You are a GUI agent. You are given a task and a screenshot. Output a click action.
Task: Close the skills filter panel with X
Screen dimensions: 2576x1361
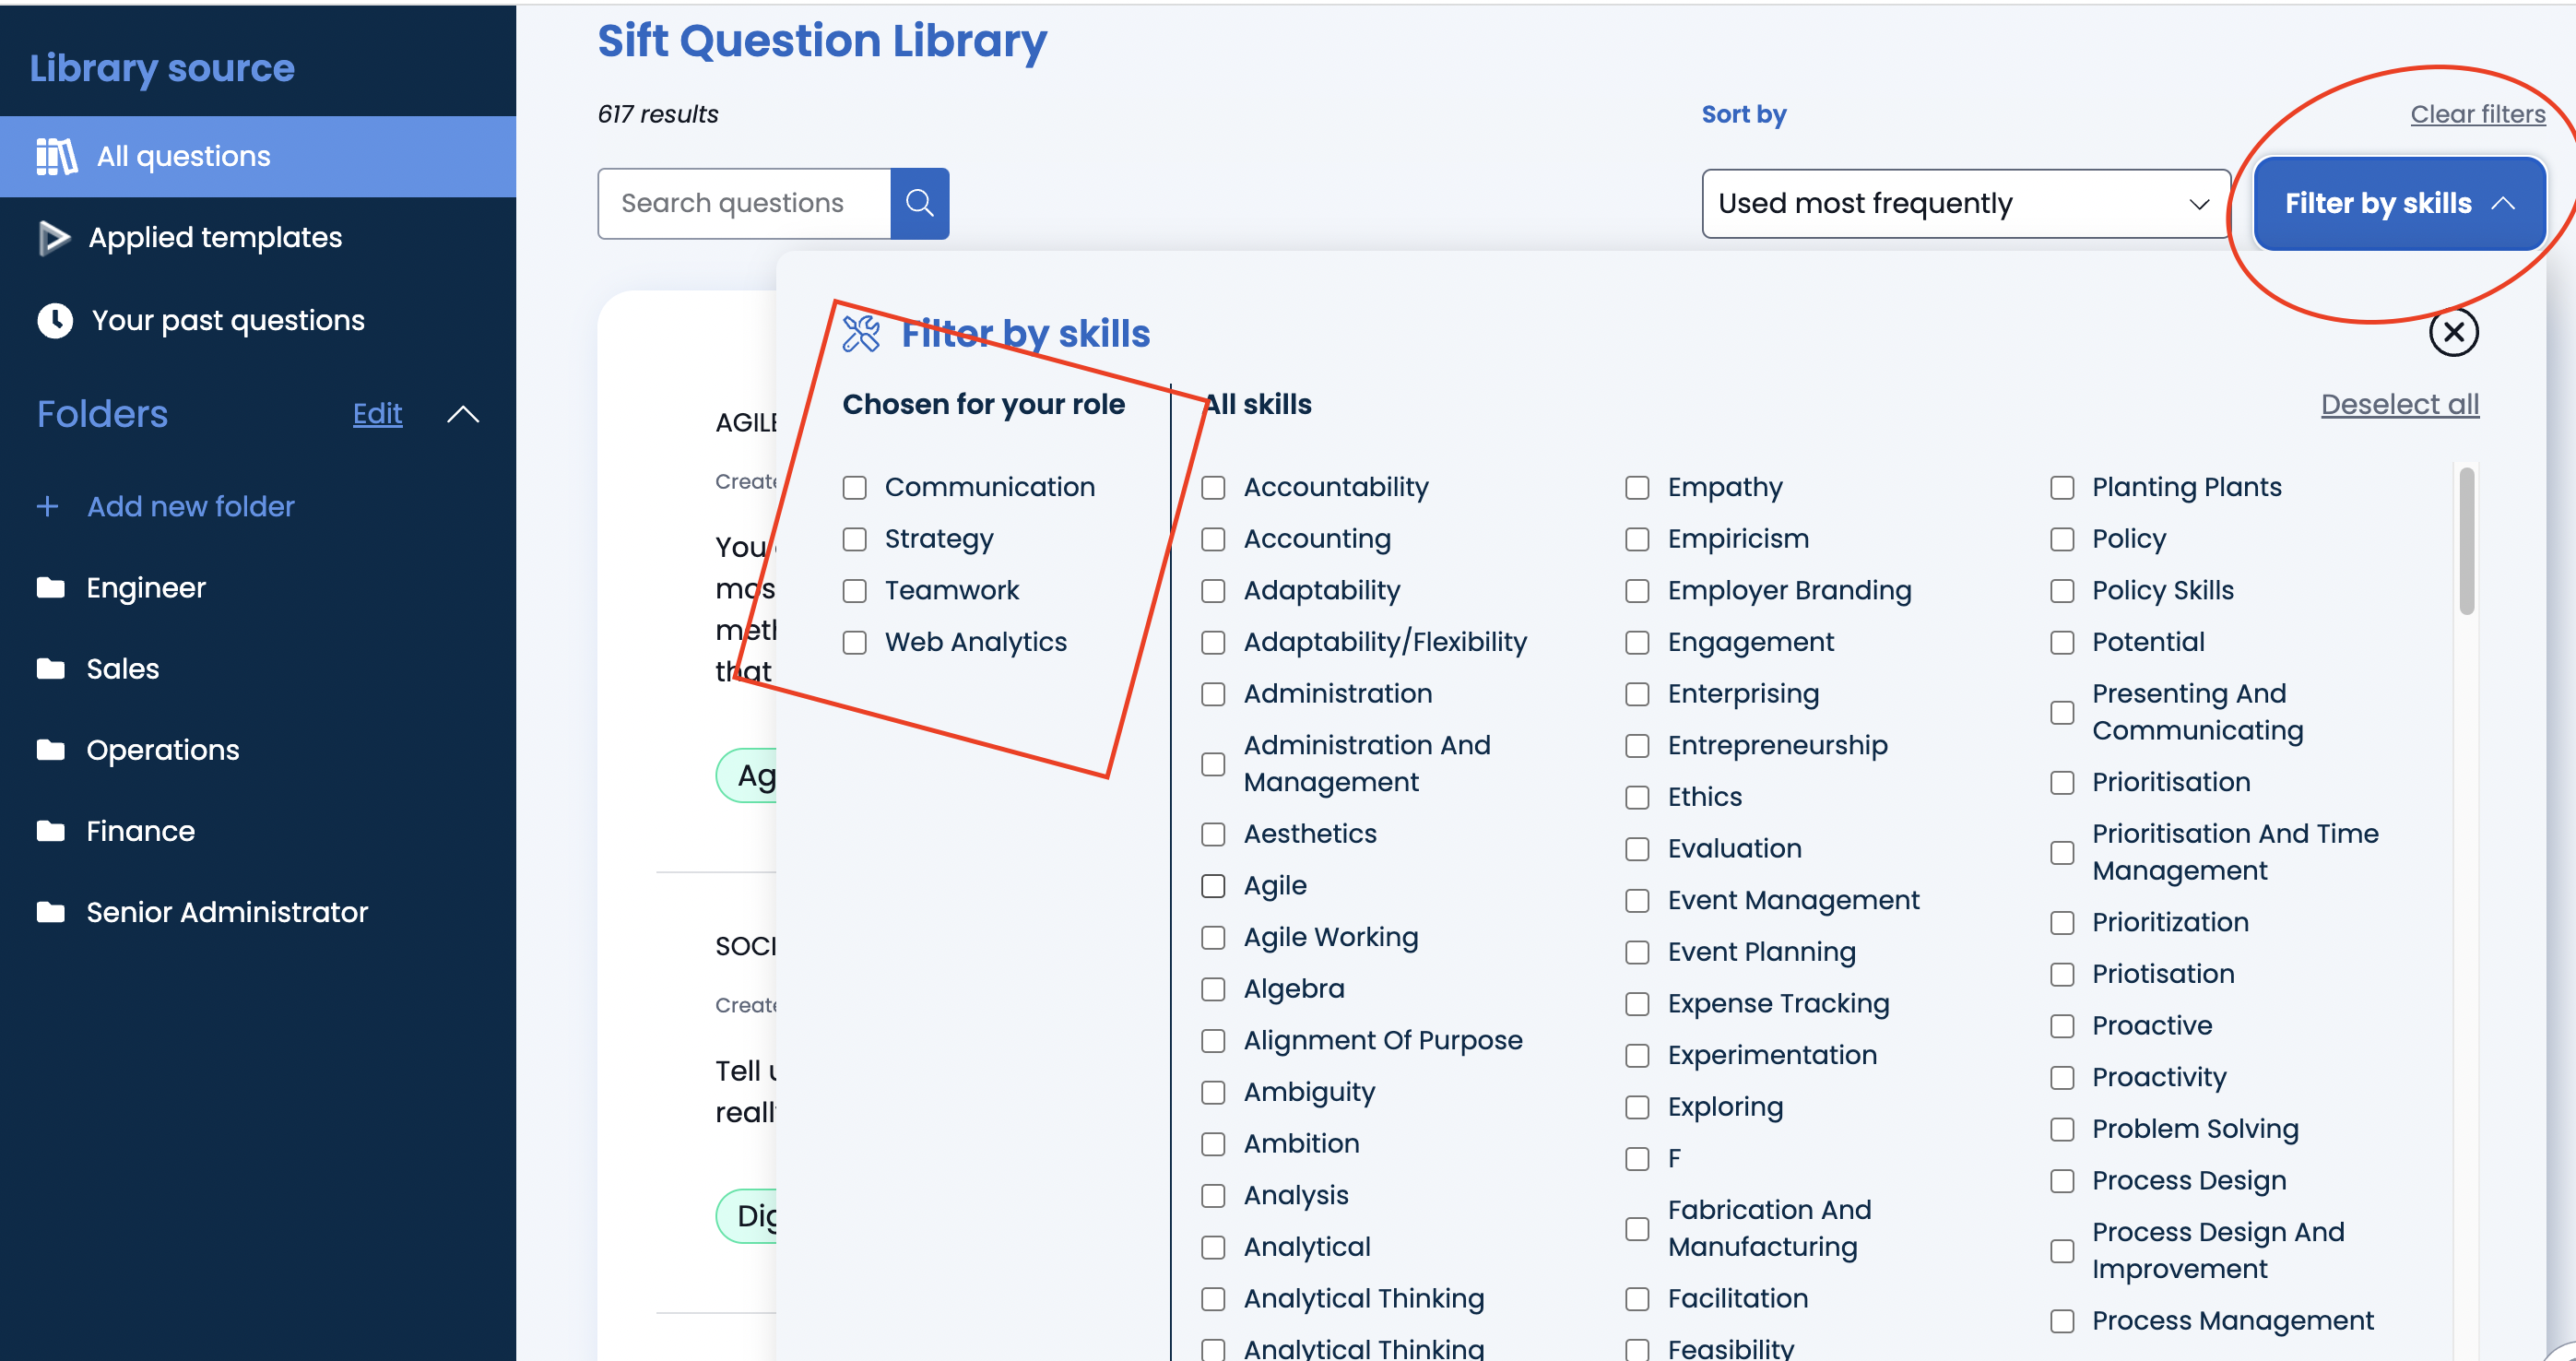click(2453, 332)
